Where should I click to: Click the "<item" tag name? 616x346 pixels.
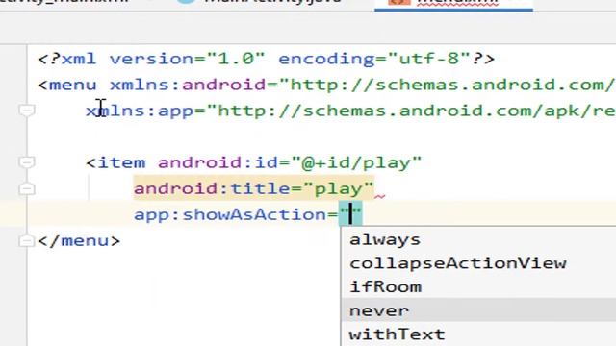point(115,162)
